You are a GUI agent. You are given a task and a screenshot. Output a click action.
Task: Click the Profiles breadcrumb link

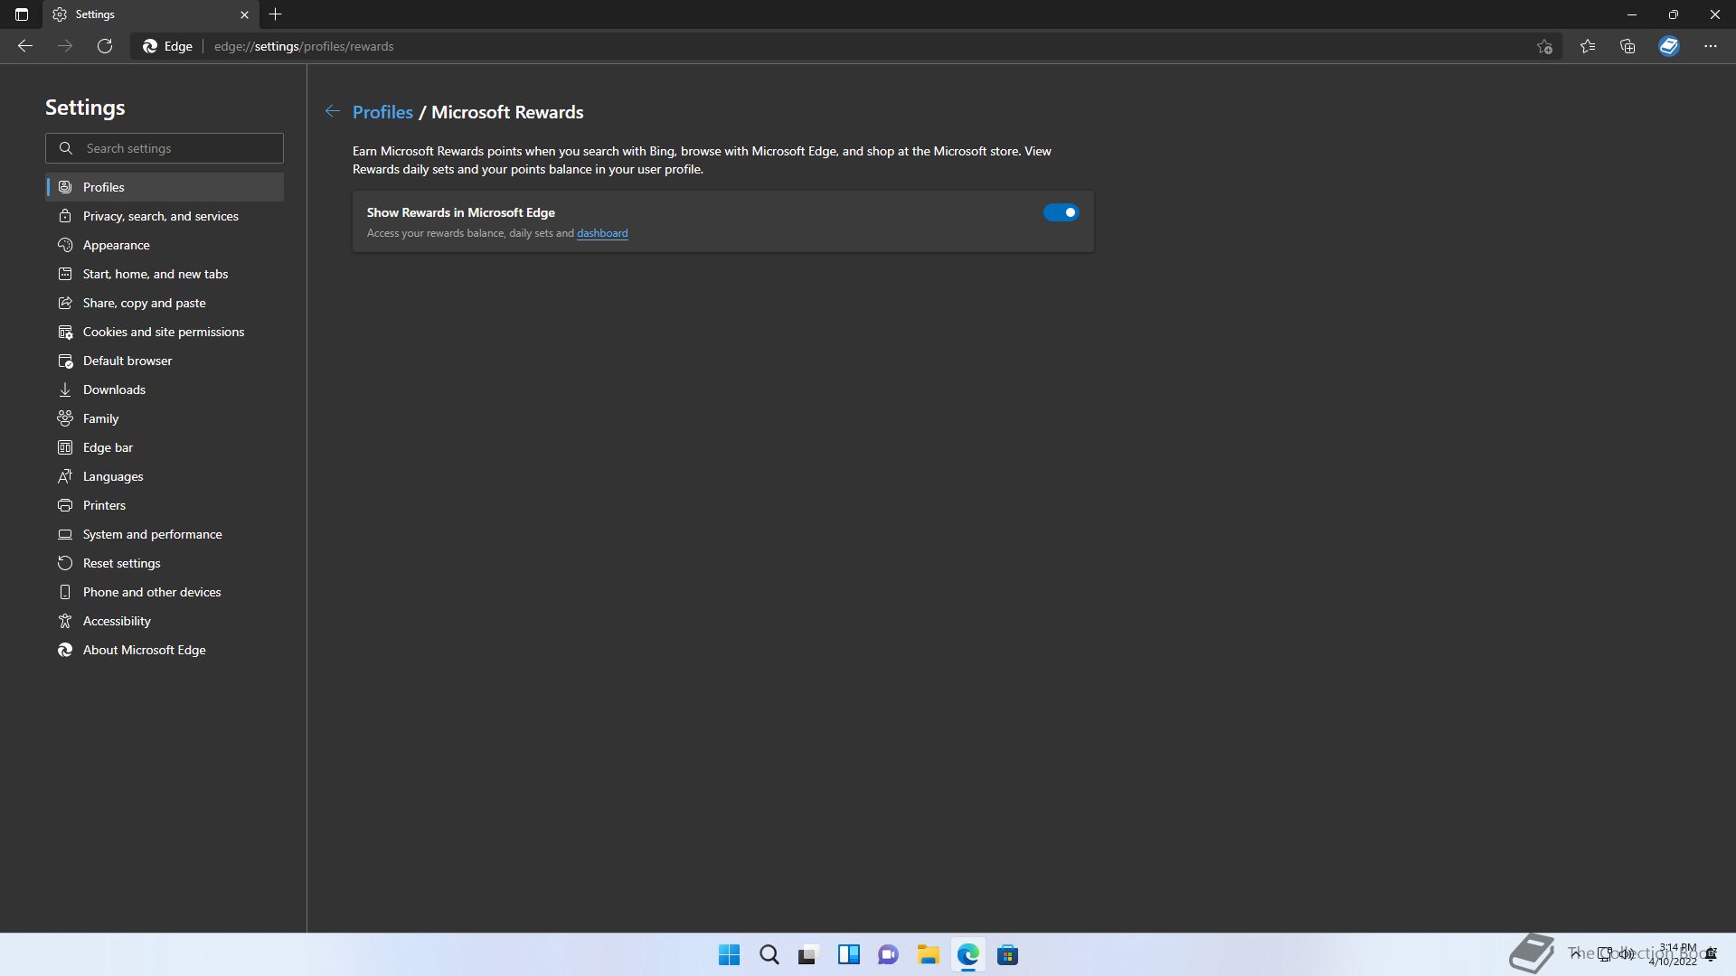click(x=382, y=112)
